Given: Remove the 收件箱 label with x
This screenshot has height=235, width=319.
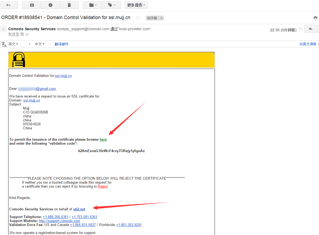Looking at the screenshot, I should point(161,18).
